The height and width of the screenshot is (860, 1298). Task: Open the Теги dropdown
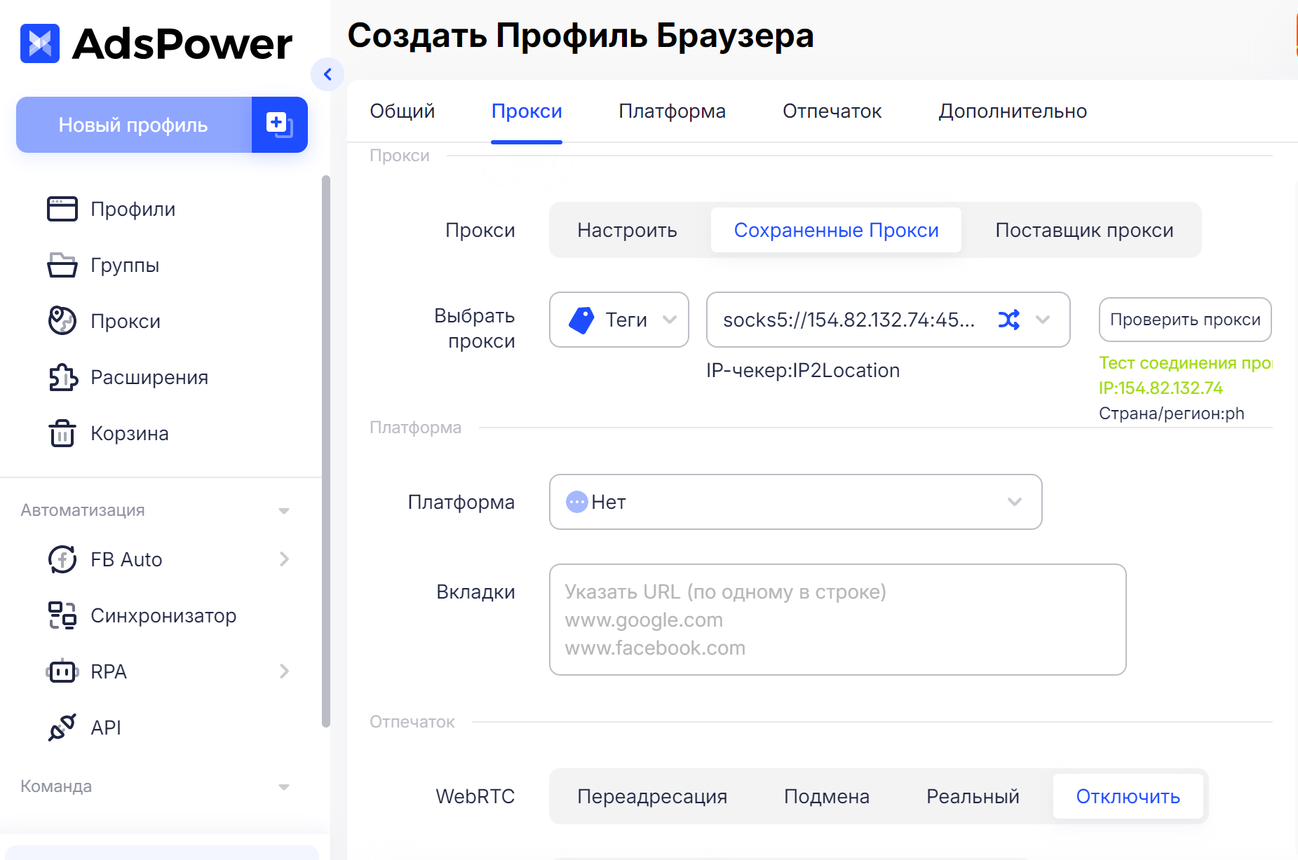pos(619,320)
